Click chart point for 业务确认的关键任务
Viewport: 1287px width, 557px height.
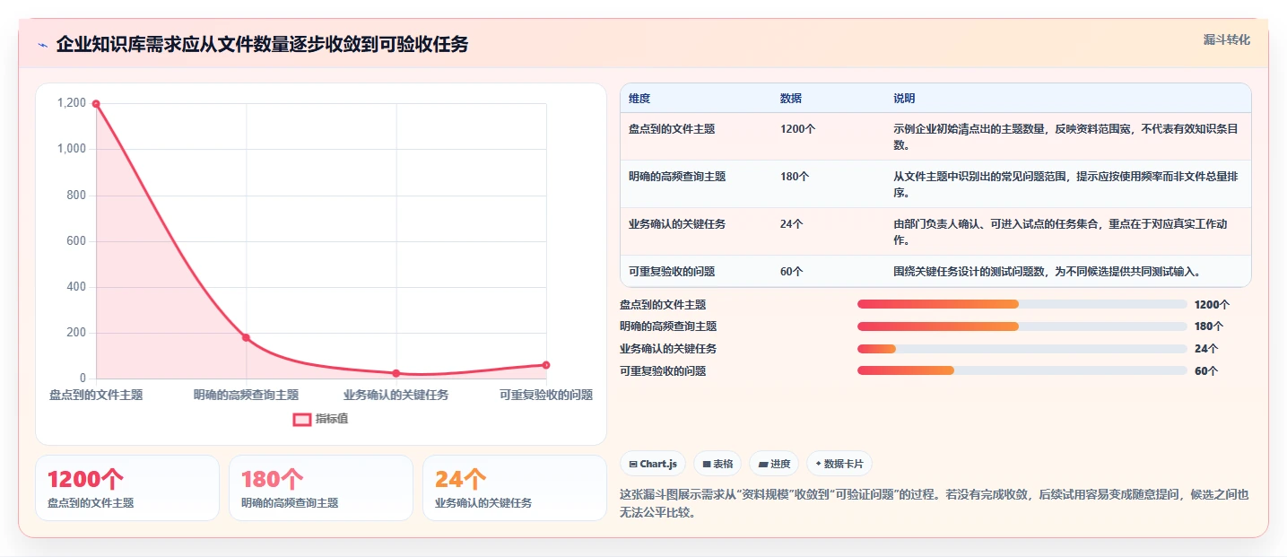(x=396, y=373)
